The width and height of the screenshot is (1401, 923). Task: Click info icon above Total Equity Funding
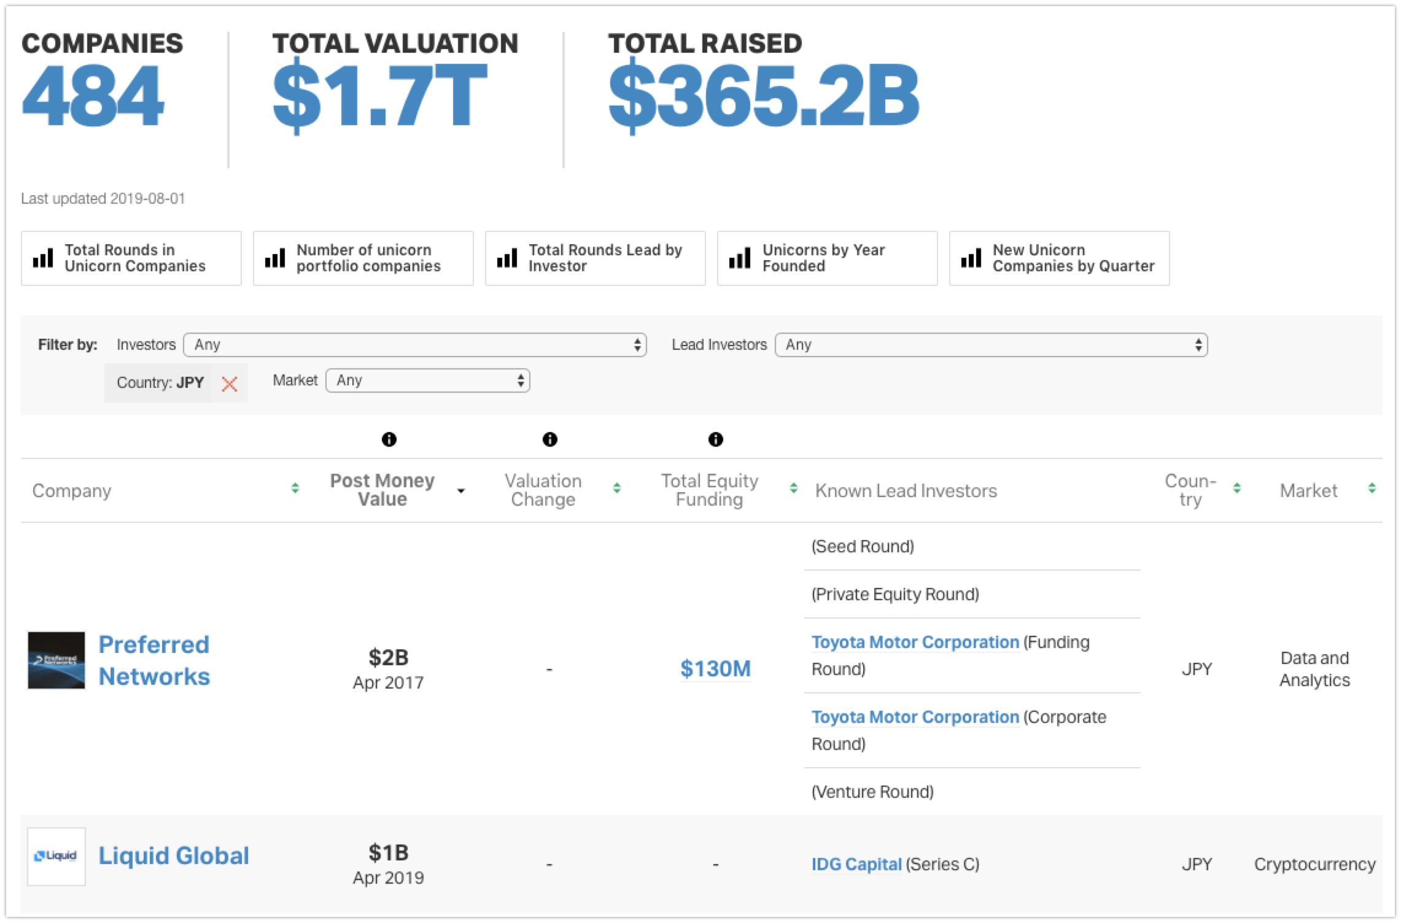pos(715,439)
